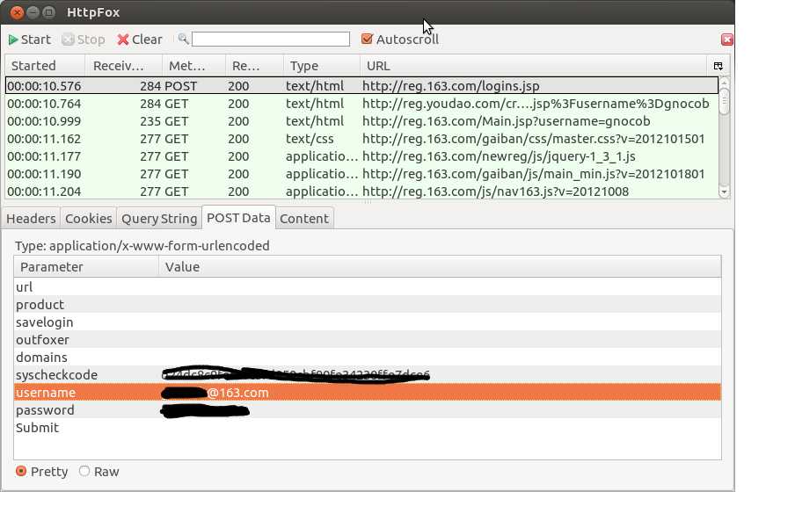Sort by the URL column header
The image size is (788, 506).
(x=533, y=66)
